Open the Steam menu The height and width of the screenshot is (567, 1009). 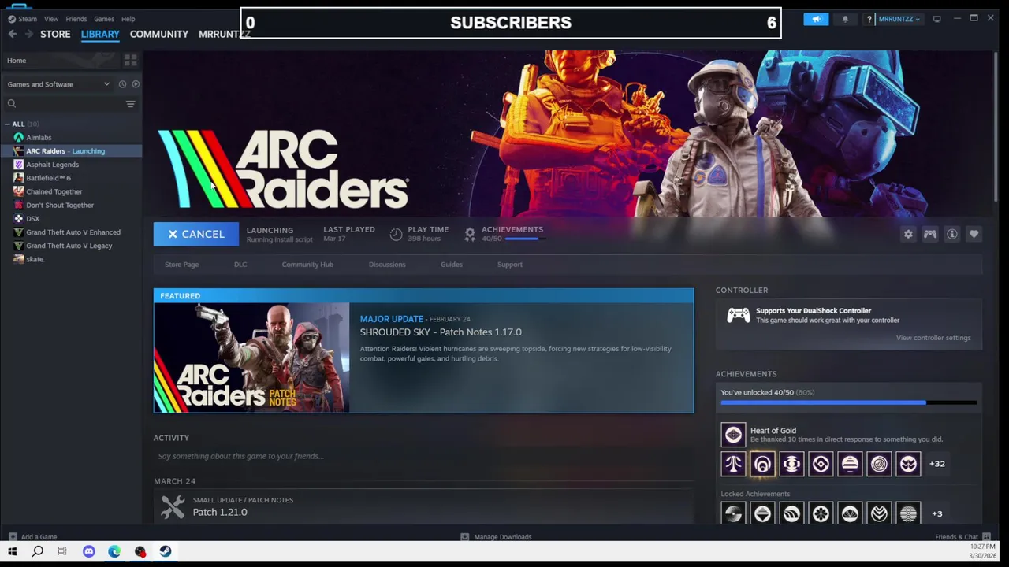click(22, 19)
